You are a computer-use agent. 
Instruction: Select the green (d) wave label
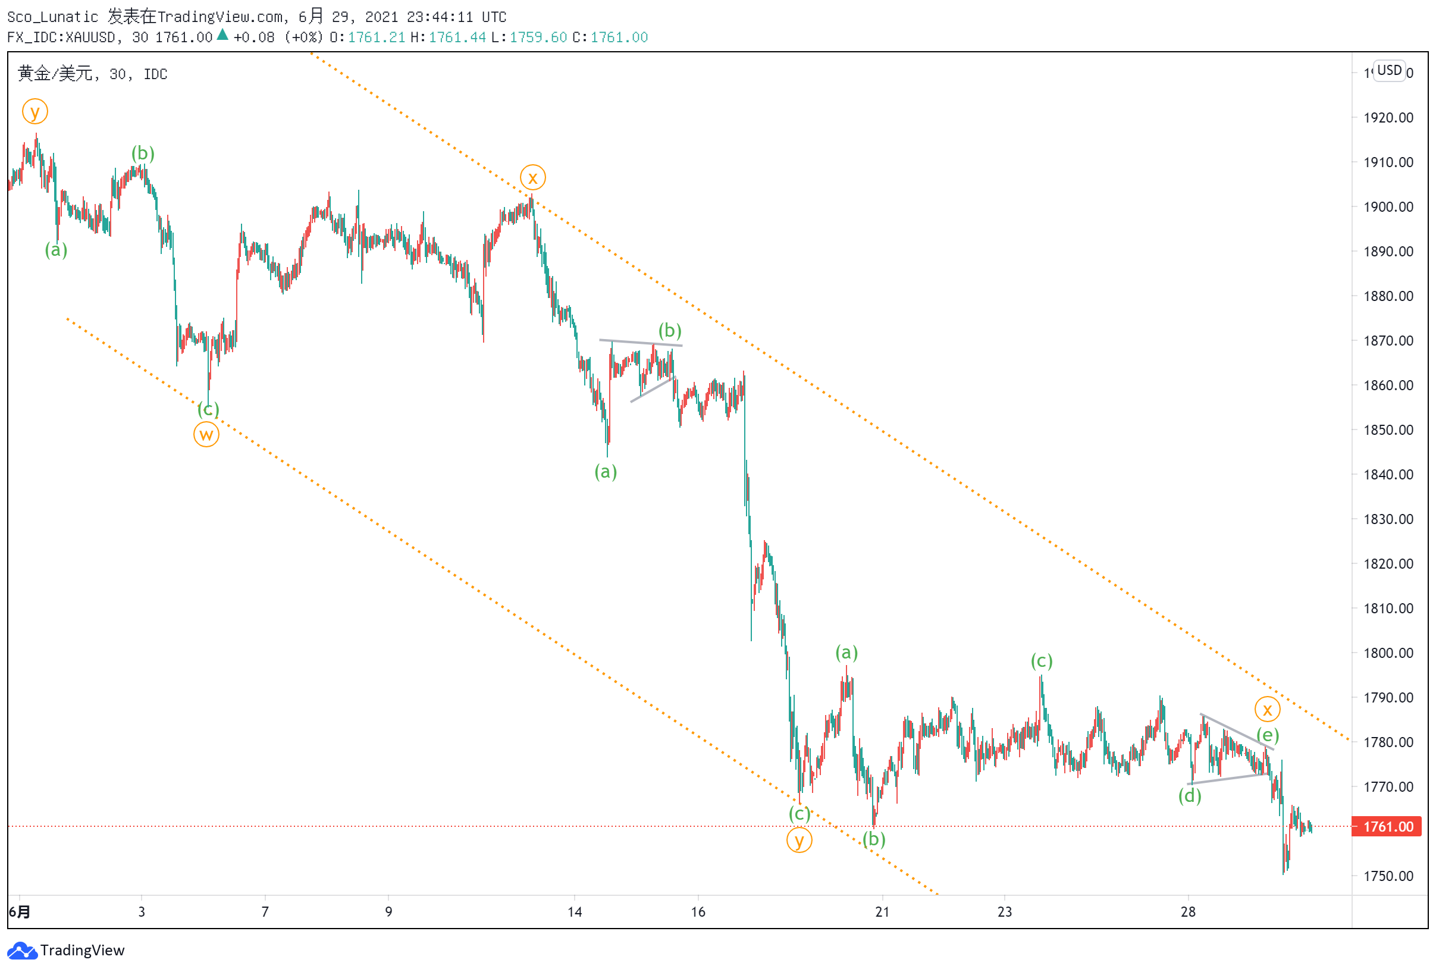1190,796
